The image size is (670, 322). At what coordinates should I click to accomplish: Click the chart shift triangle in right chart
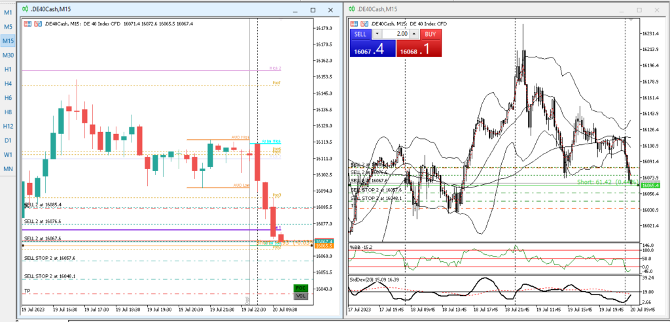pyautogui.click(x=630, y=20)
